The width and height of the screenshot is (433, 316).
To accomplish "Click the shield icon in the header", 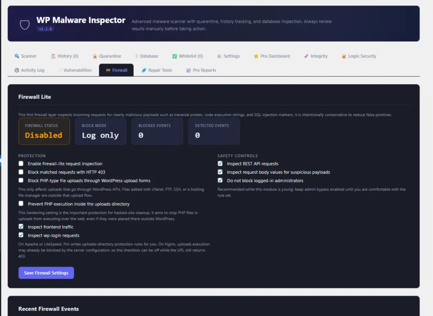I will [24, 24].
